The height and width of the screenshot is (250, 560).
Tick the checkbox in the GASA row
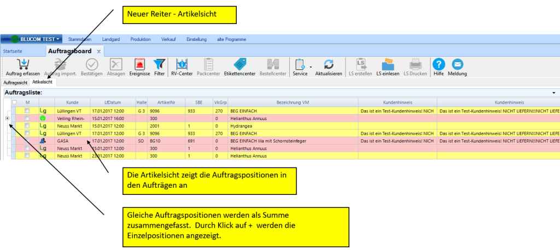[27, 140]
